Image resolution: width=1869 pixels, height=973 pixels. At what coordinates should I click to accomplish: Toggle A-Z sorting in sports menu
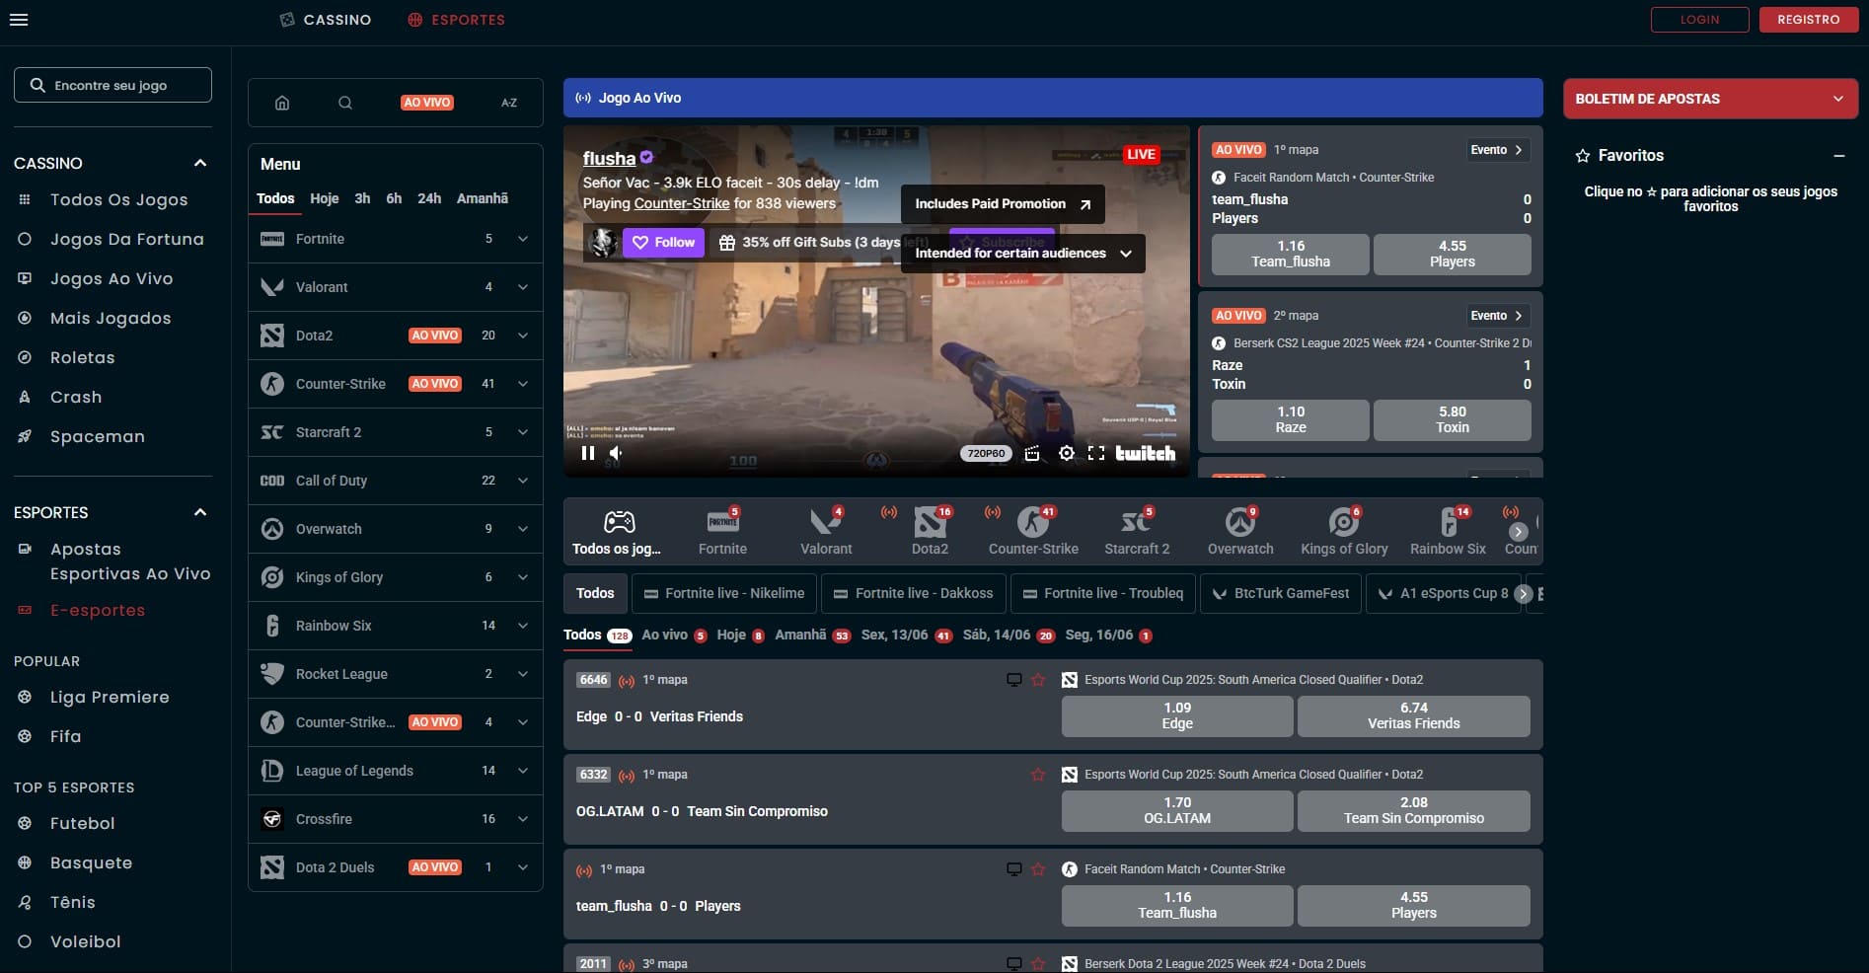(x=509, y=103)
